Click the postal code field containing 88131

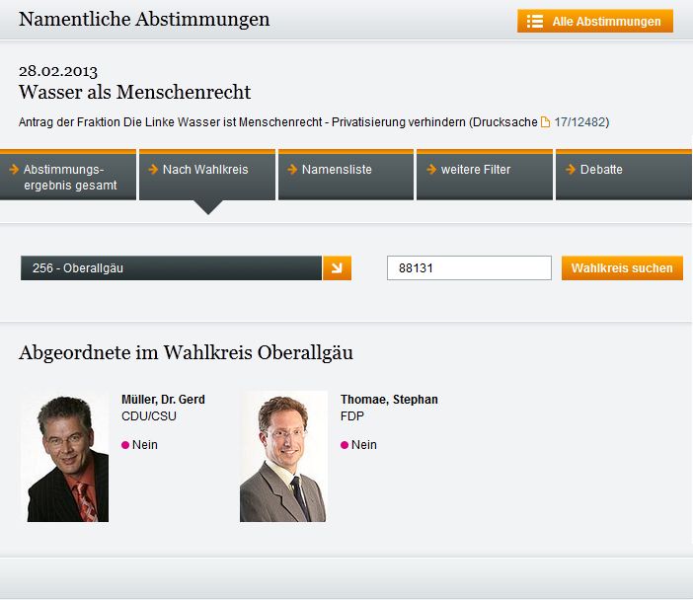pos(469,267)
